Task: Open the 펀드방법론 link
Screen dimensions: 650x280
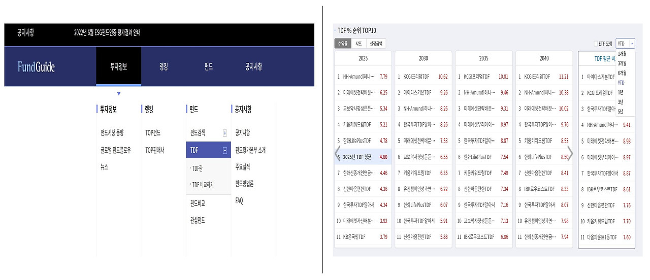Action: pos(244,184)
